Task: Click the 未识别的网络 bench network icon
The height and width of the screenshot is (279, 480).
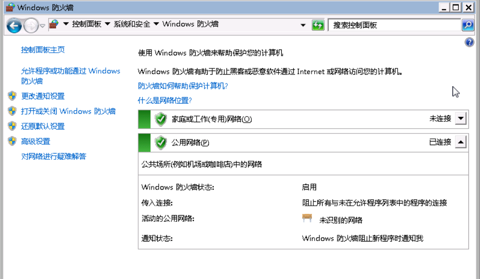Action: pyautogui.click(x=307, y=218)
